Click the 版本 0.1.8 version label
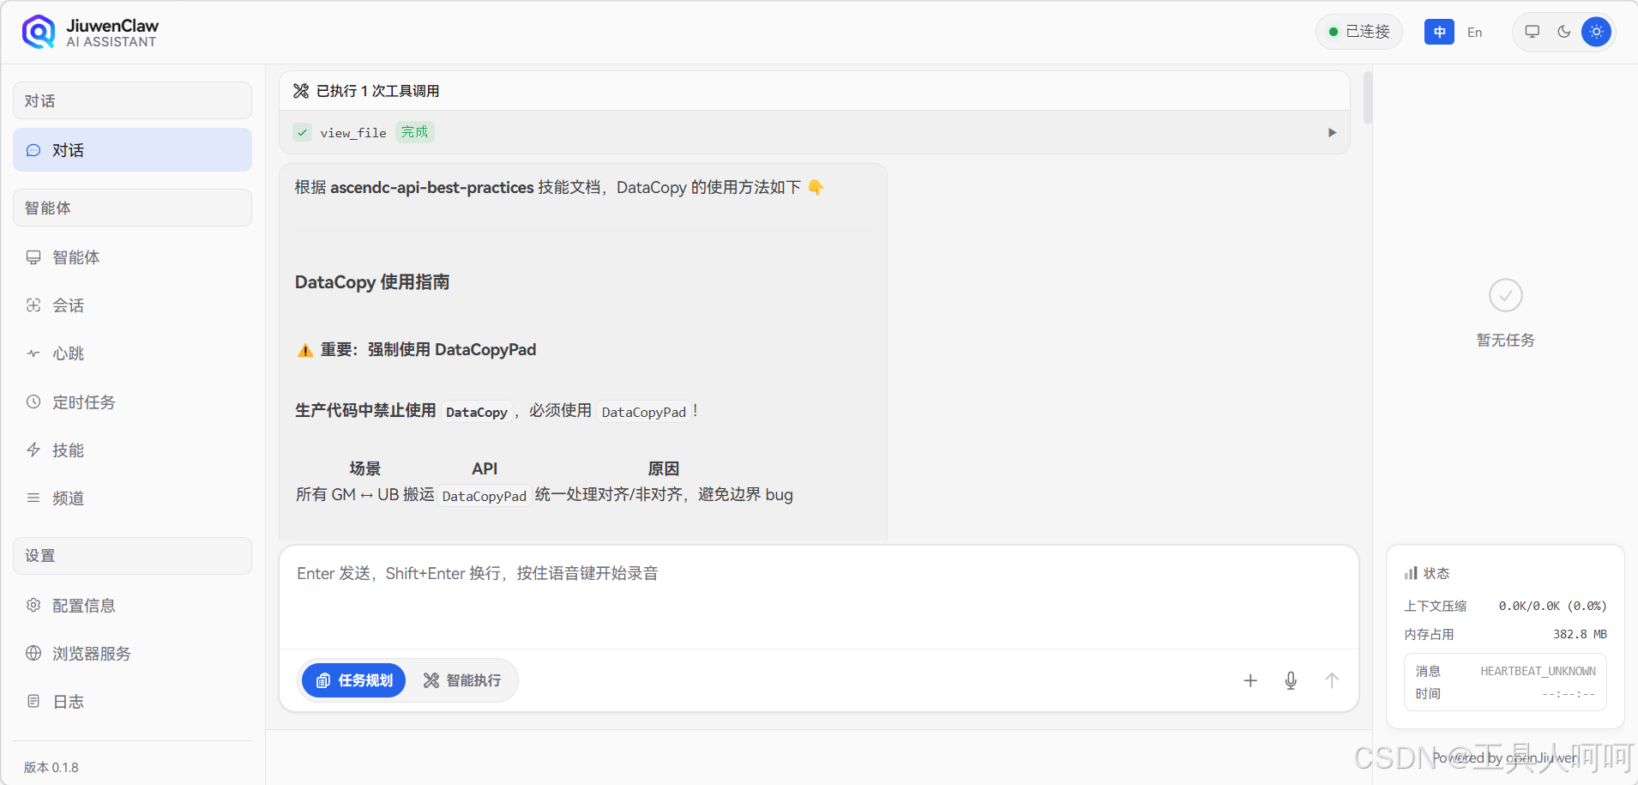Viewport: 1638px width, 785px height. (51, 767)
